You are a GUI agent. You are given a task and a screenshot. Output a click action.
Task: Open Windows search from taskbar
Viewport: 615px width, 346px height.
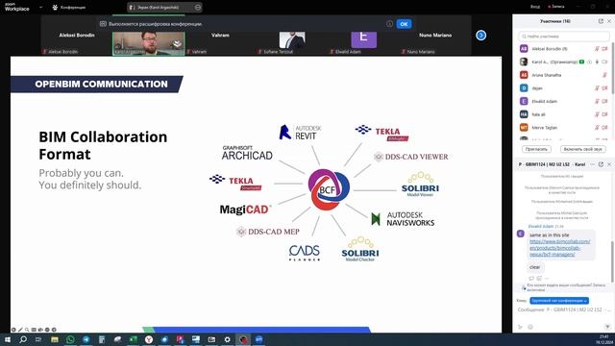(x=23, y=339)
